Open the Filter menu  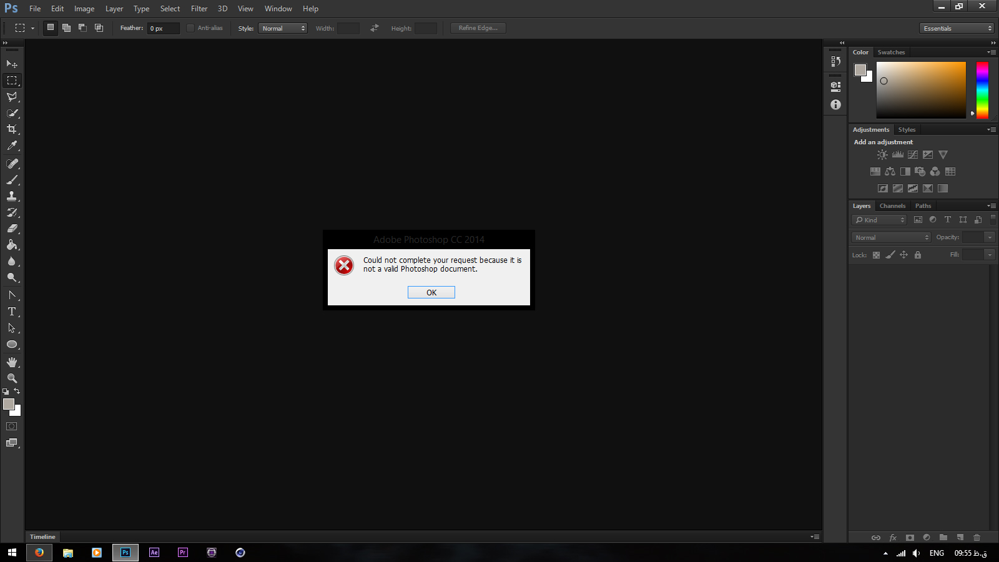199,9
